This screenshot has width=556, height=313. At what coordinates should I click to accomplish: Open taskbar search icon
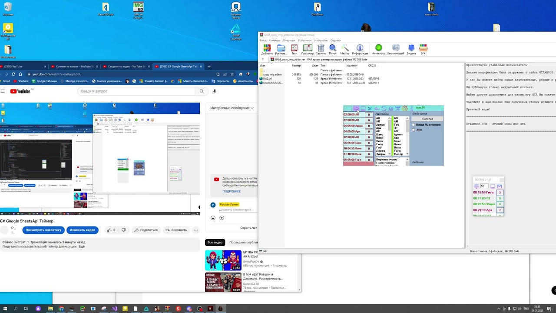click(16, 309)
